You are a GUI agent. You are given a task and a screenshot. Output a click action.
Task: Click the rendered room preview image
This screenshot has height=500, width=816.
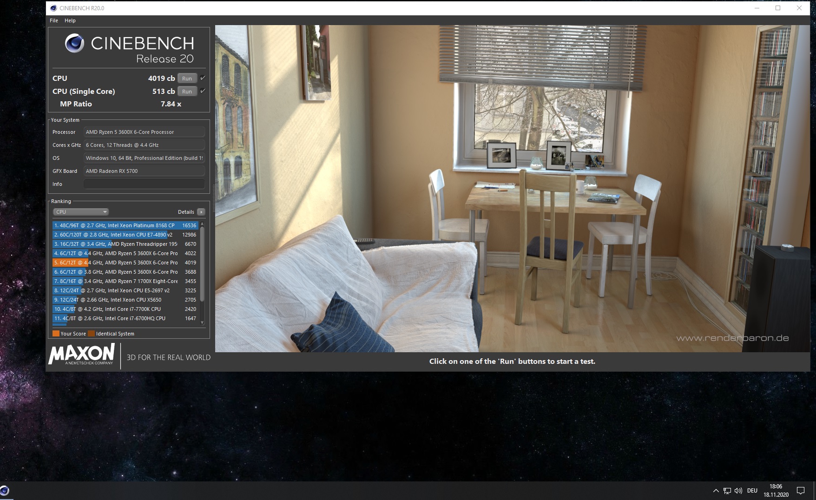pos(512,188)
